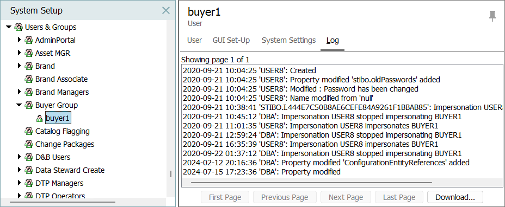Screen dimensions: 505x207
Task: Collapse the Users & Groups node
Action: pyautogui.click(x=9, y=27)
